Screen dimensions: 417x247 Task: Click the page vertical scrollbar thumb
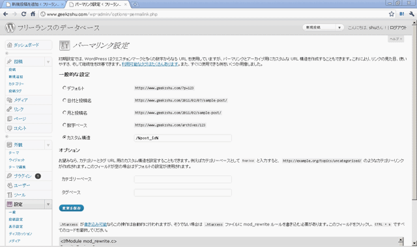(x=414, y=112)
